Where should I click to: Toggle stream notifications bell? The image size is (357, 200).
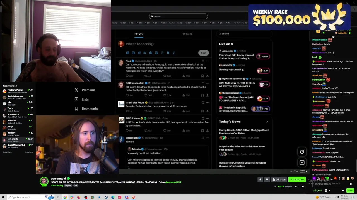point(260,179)
